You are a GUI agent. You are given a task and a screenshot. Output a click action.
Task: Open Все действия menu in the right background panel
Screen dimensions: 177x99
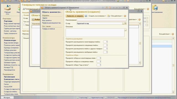pos(165,34)
